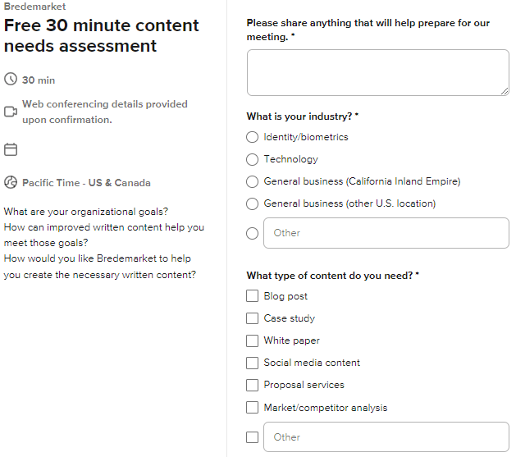Check Market/competitor analysis content type

(x=253, y=408)
